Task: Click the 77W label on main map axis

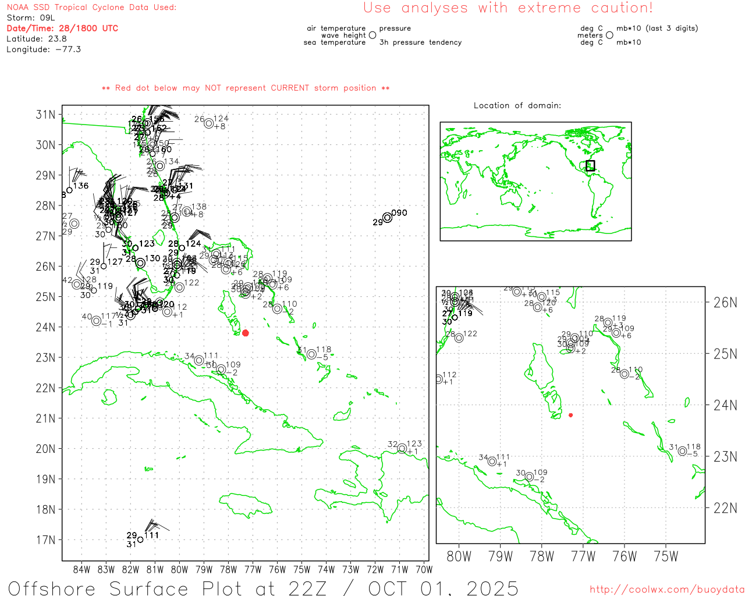Action: (x=253, y=569)
